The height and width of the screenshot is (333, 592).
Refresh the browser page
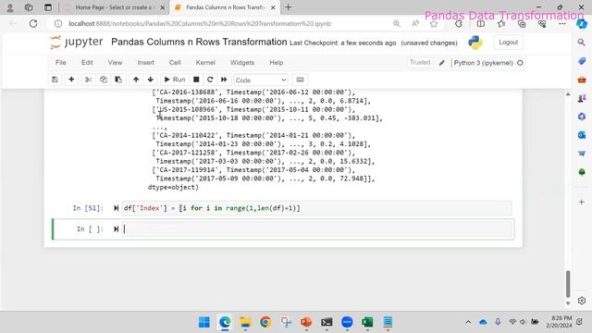point(33,23)
